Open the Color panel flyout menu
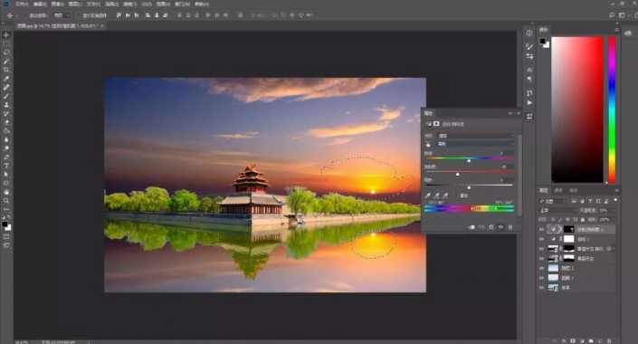 (x=617, y=30)
